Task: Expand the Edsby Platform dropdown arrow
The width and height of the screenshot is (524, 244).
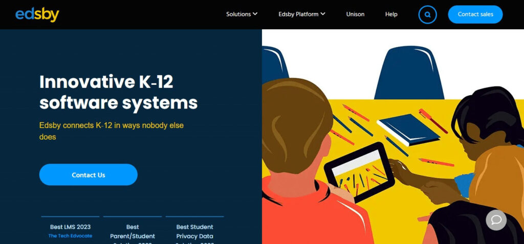Action: tap(323, 14)
